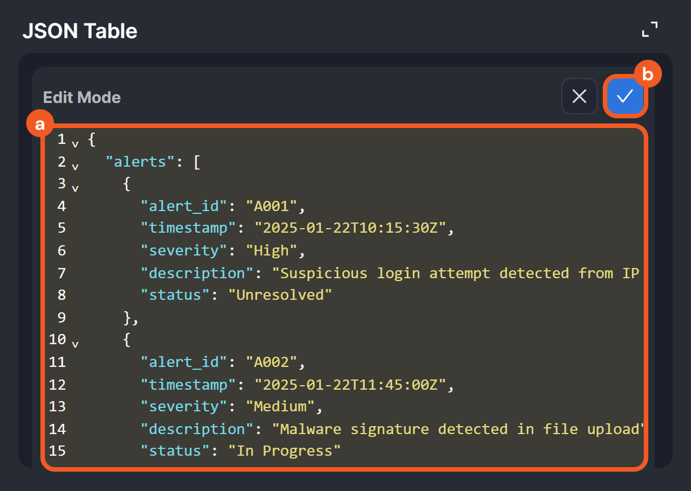Place cursor in the "A001" alert_id value
This screenshot has width=691, height=491.
(x=272, y=206)
